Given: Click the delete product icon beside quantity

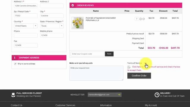Looking at the screenshot, I should click(140, 19).
